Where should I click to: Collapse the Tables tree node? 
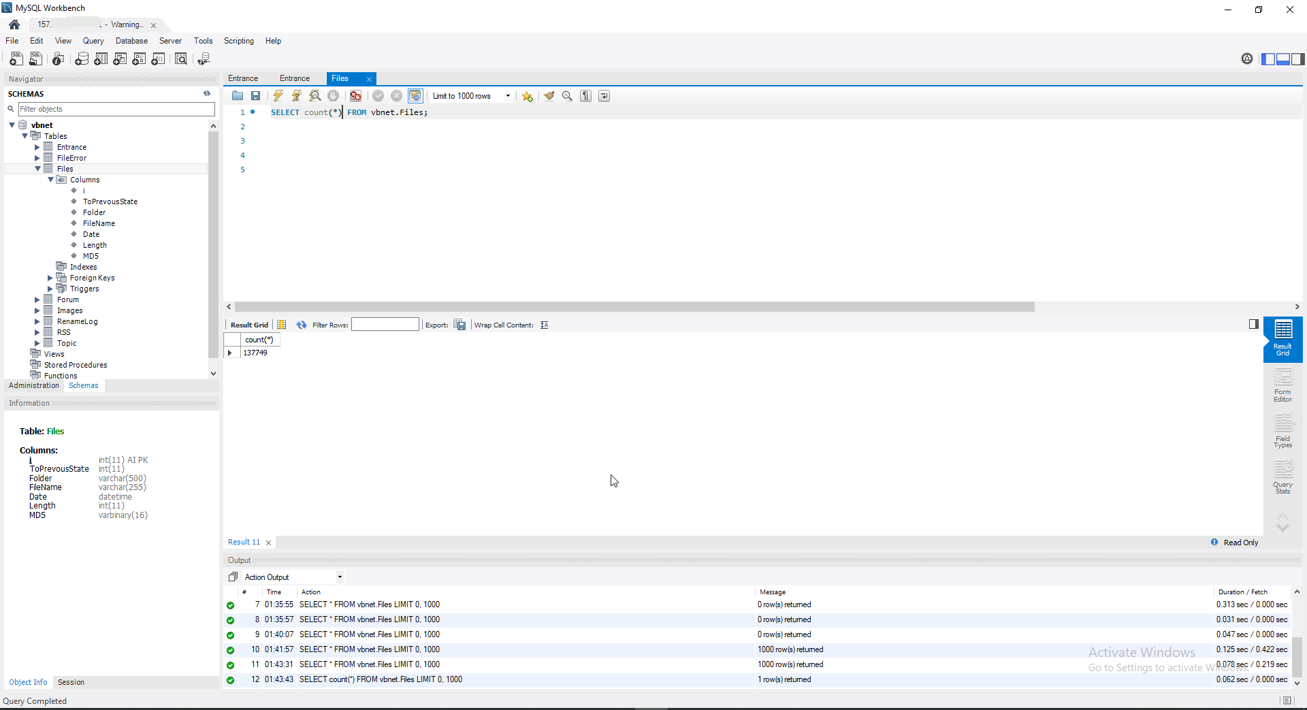pos(25,136)
